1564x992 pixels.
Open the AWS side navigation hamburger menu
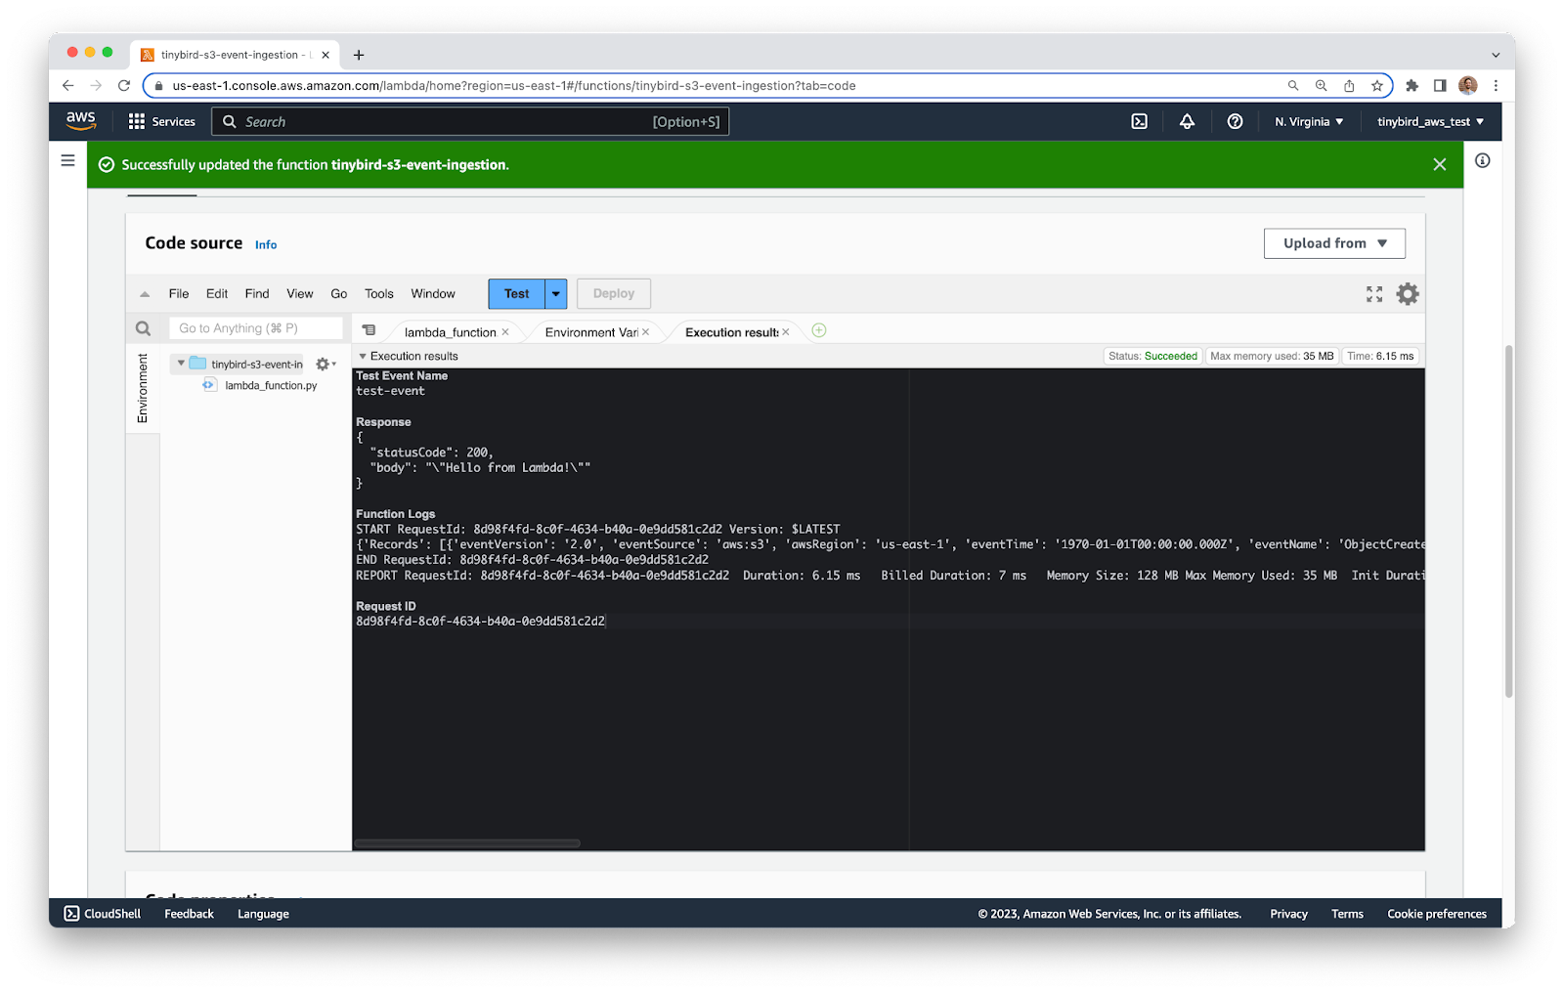tap(67, 160)
